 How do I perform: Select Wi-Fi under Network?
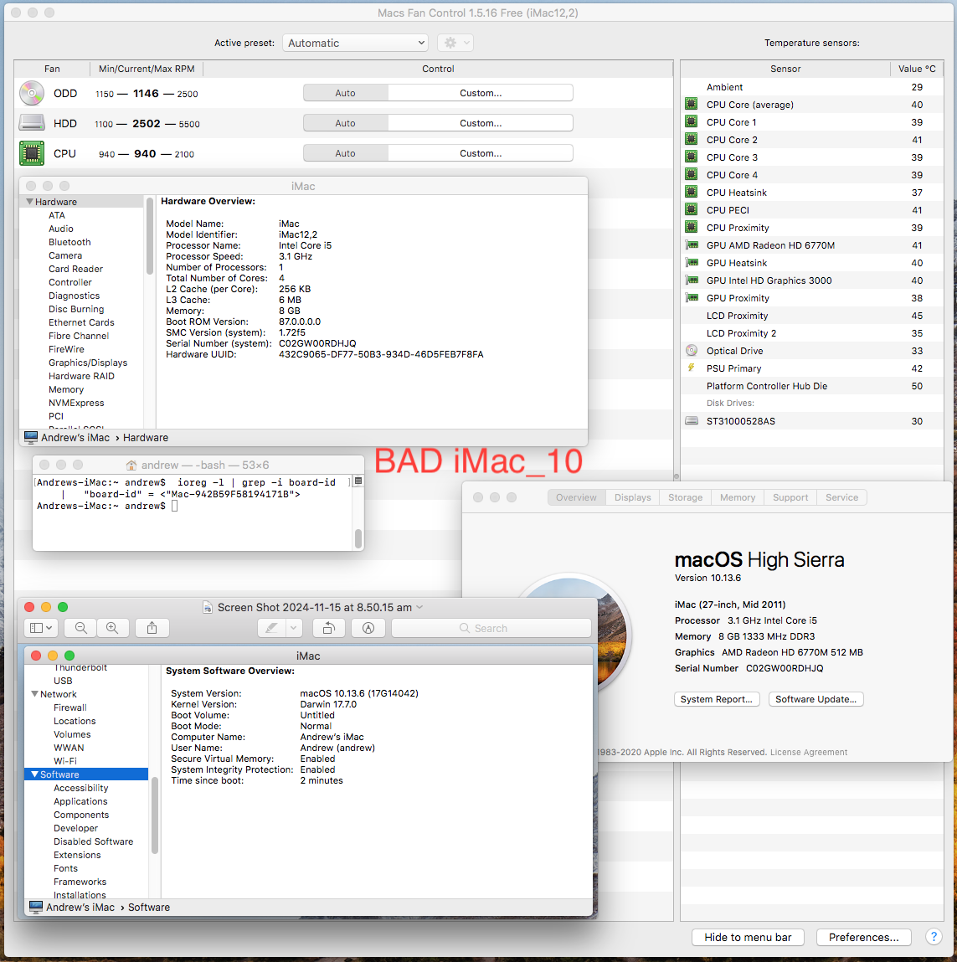coord(65,761)
